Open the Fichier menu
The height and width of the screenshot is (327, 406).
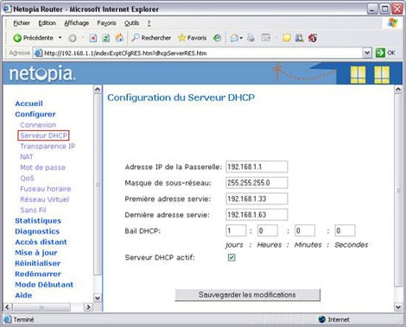[22, 23]
